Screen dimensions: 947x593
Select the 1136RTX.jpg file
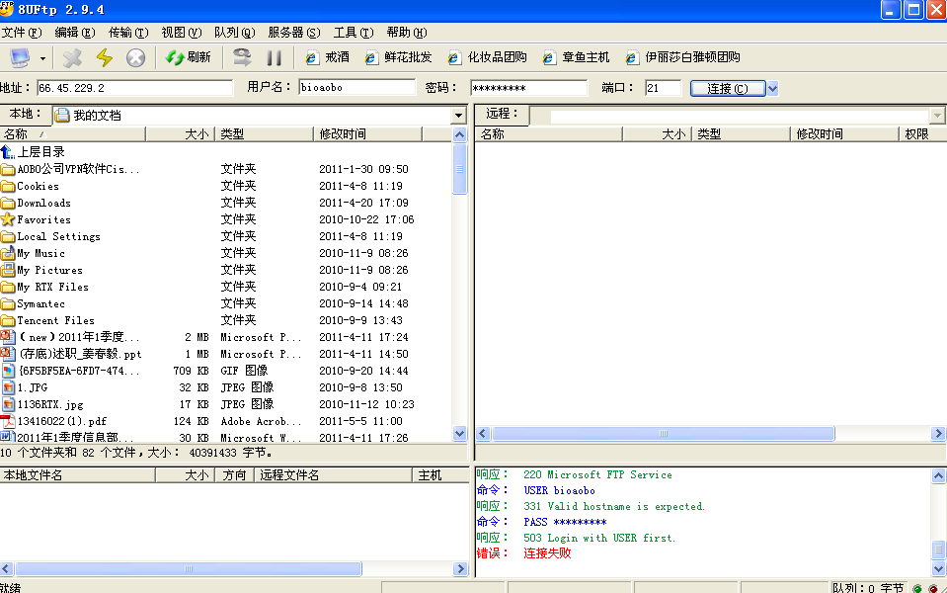[42, 404]
